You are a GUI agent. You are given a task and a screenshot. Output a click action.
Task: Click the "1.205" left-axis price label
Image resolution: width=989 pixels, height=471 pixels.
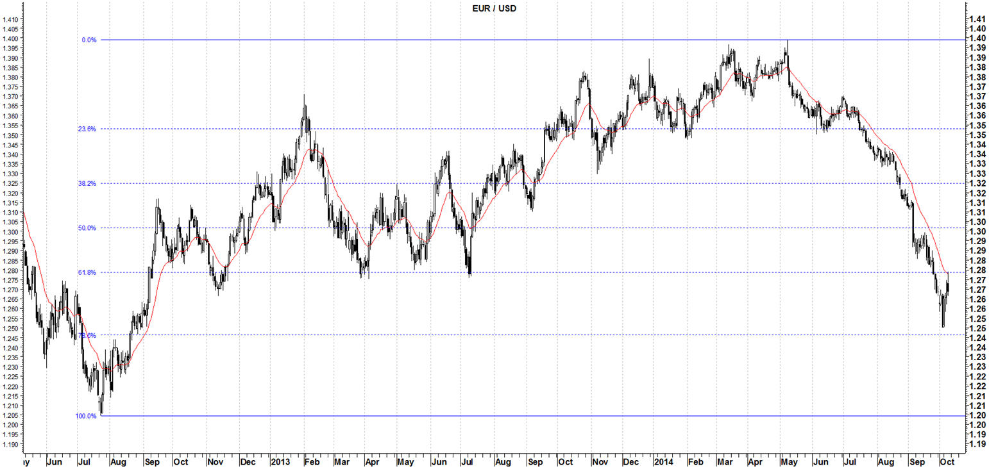[x=10, y=415]
